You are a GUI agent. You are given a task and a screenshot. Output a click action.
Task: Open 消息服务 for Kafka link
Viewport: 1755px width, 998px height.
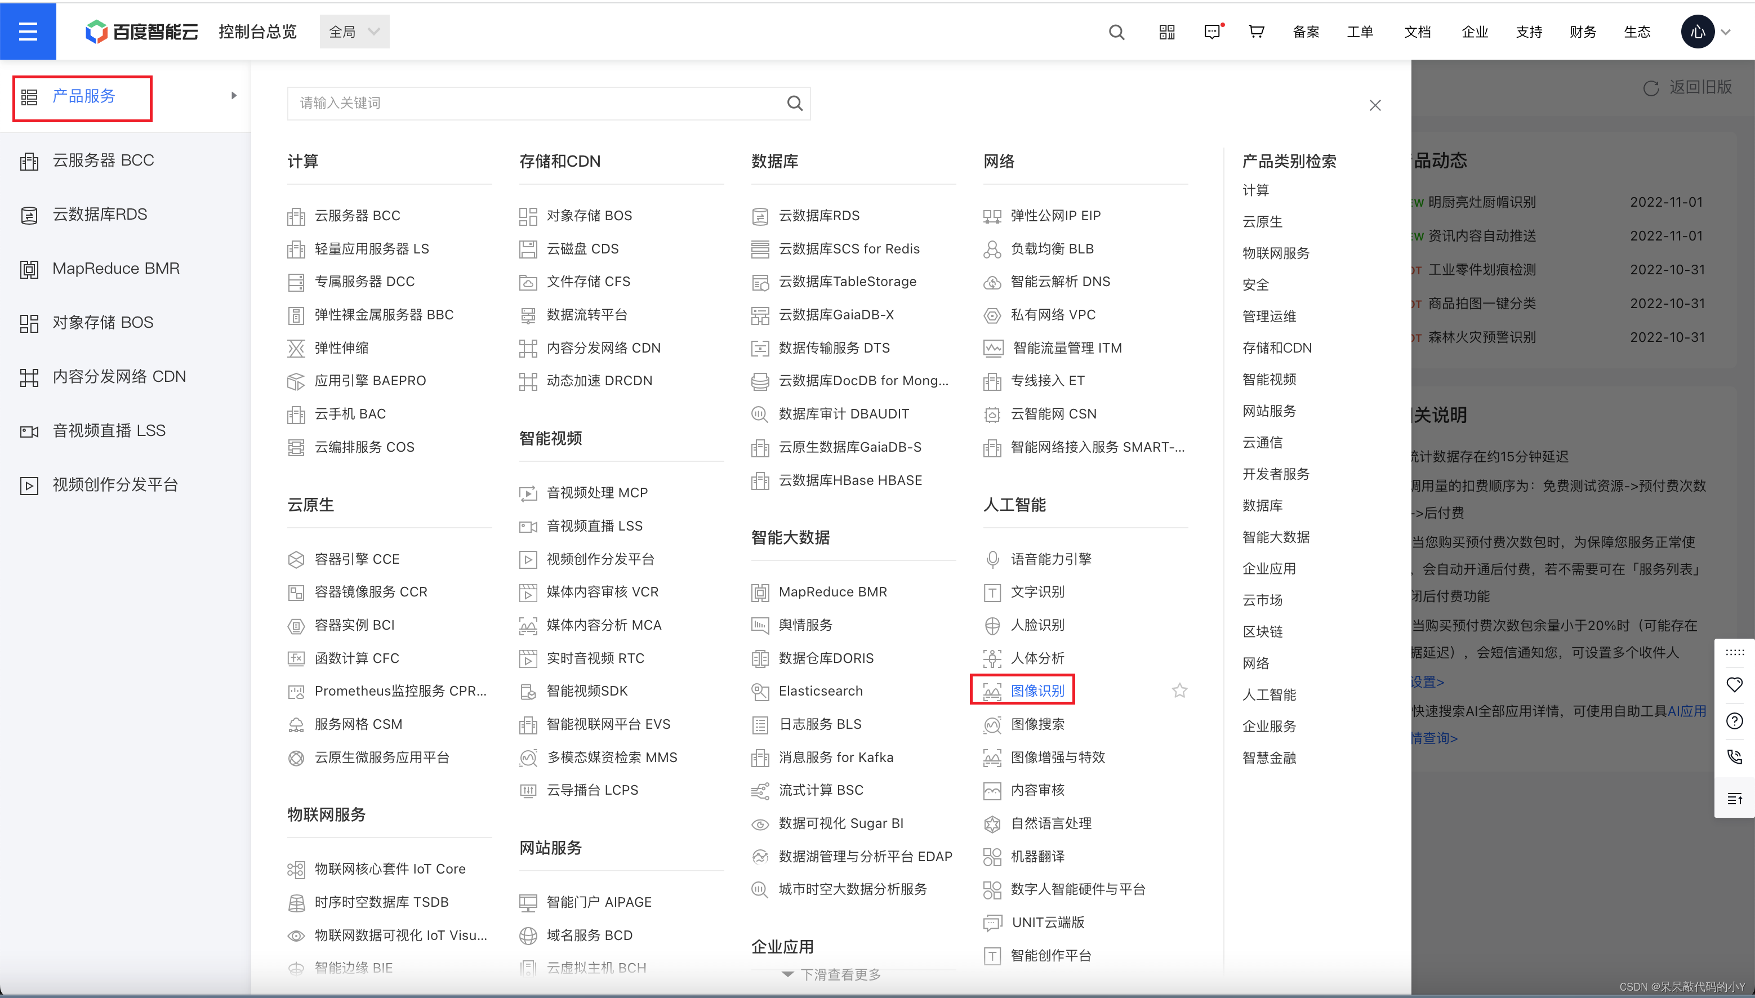coord(836,758)
